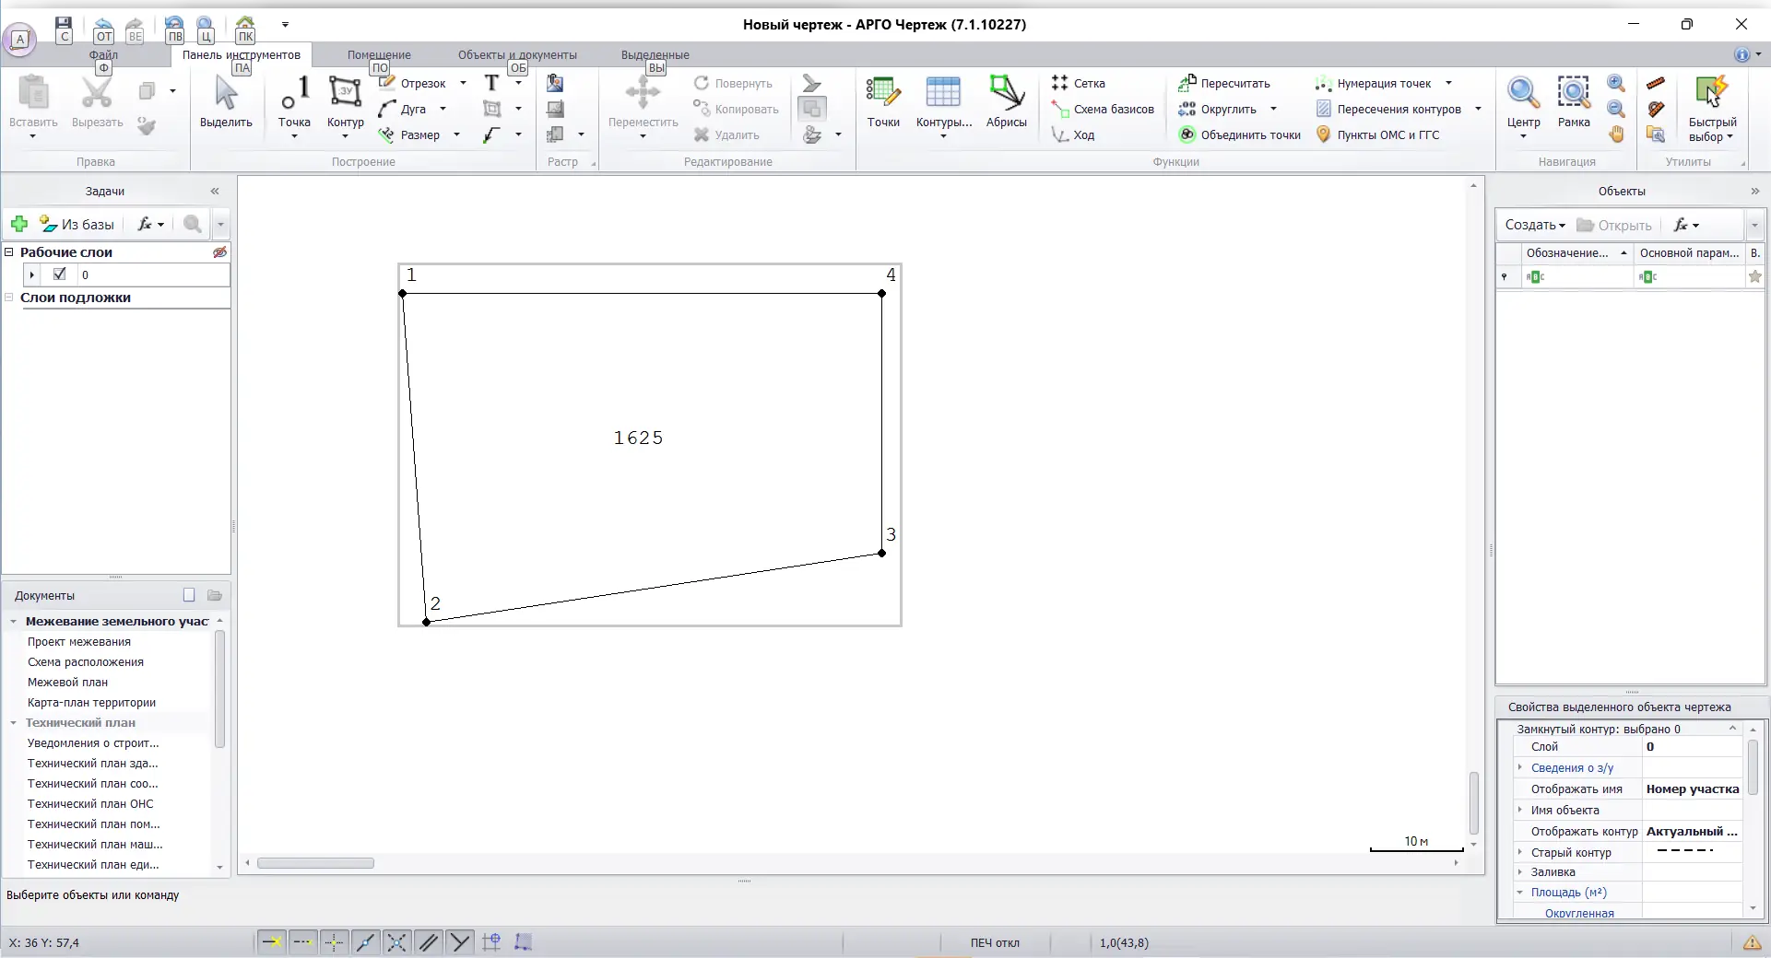The image size is (1771, 958).
Task: Select the Выделить arrow tool
Action: [x=226, y=102]
